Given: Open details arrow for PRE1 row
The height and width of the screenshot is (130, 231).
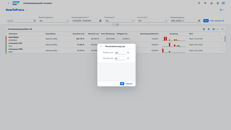Looking at the screenshot, I should tap(222, 50).
